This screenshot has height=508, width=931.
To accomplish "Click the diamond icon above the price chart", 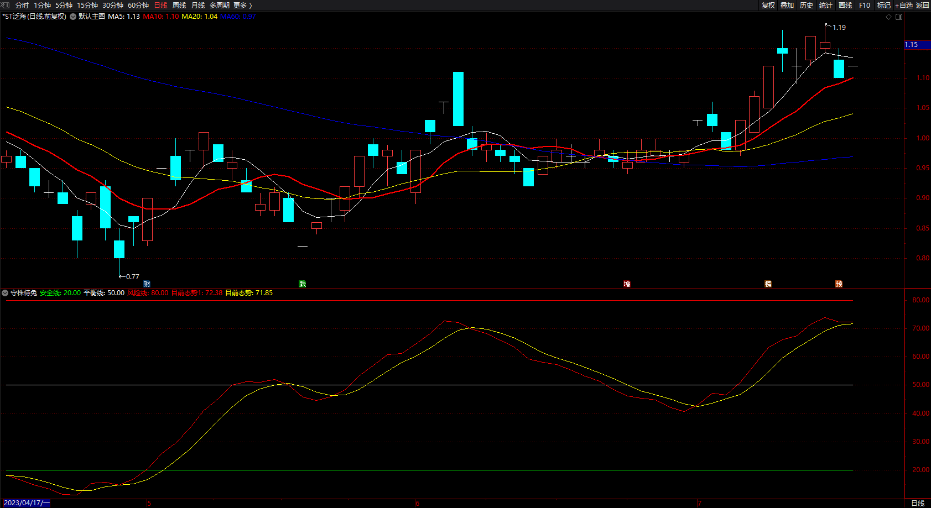I will 889,17.
